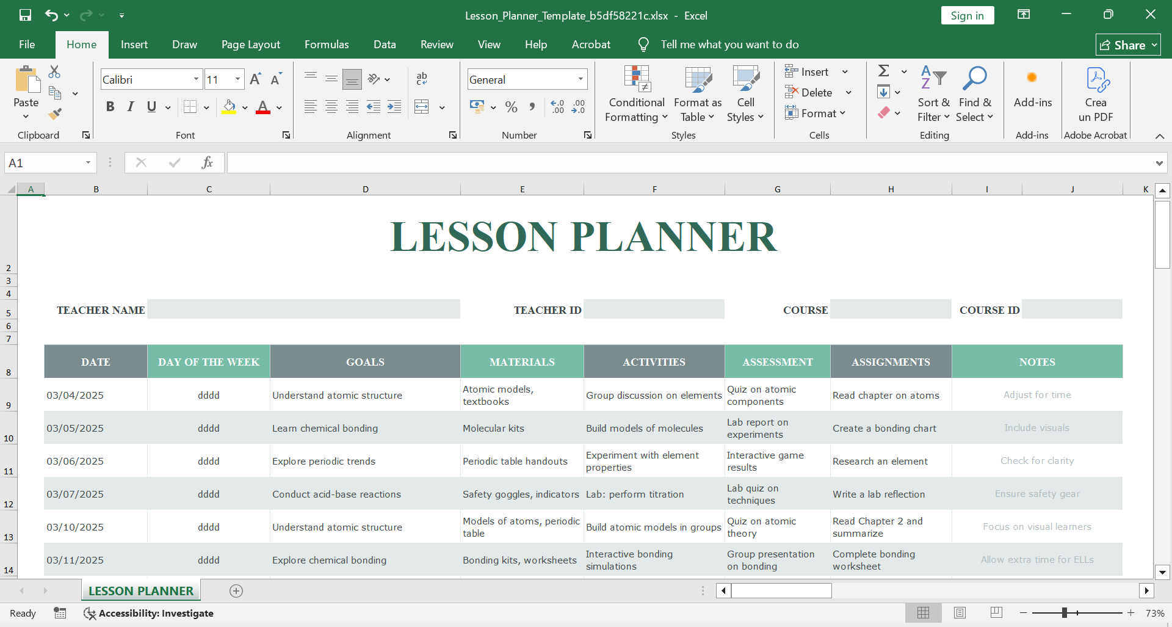This screenshot has width=1172, height=627.
Task: Expand the Name Box dropdown arrow
Action: click(88, 162)
